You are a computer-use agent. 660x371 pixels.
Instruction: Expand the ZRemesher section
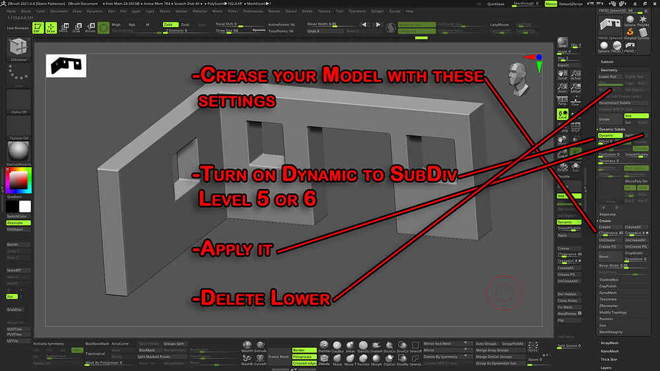pos(609,306)
